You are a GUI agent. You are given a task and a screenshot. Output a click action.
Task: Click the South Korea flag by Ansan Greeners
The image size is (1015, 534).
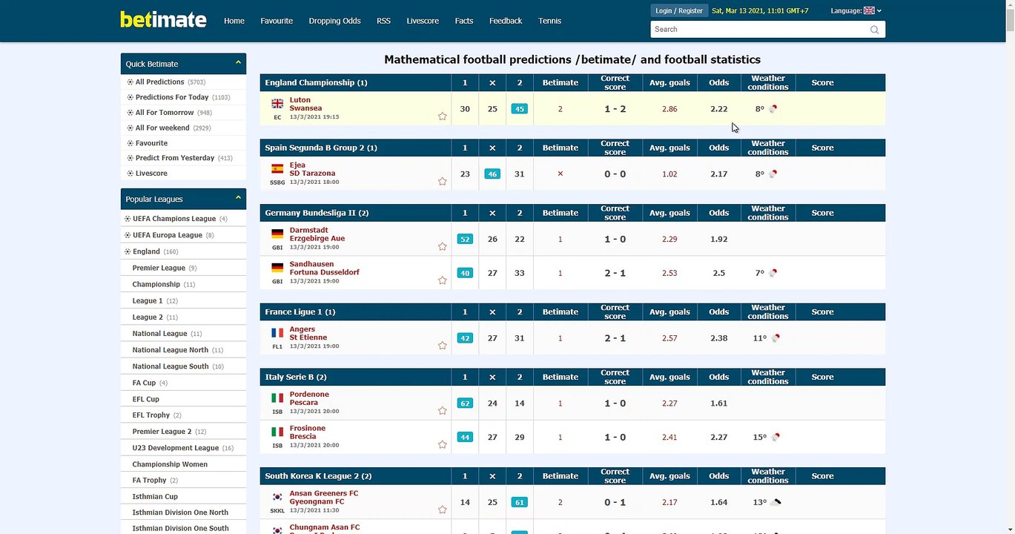pyautogui.click(x=277, y=497)
